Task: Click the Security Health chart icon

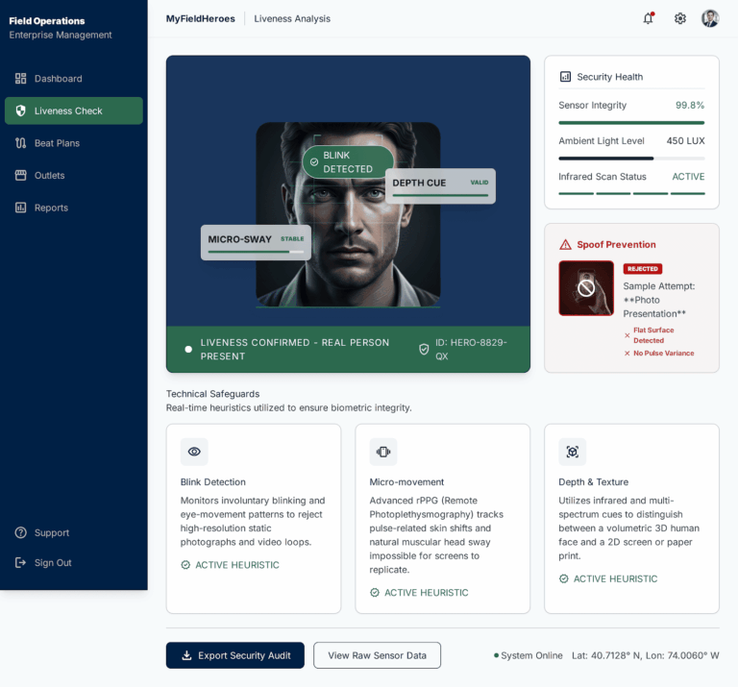Action: (x=565, y=77)
